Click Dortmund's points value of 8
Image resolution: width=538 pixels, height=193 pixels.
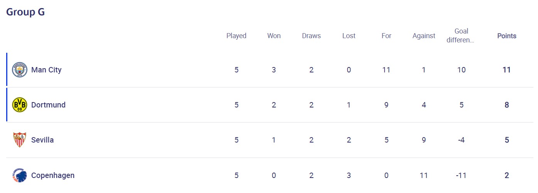click(x=507, y=105)
